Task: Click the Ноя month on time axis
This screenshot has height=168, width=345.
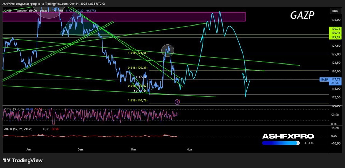Action: (x=189, y=149)
